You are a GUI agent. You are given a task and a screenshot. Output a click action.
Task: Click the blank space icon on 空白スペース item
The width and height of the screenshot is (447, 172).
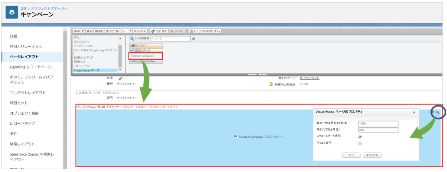click(x=132, y=50)
